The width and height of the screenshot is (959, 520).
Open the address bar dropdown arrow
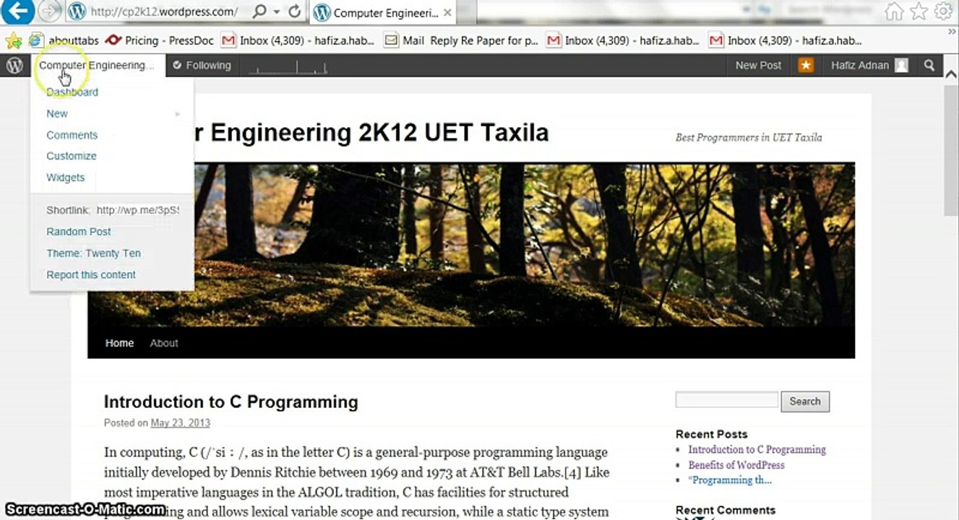tap(277, 12)
